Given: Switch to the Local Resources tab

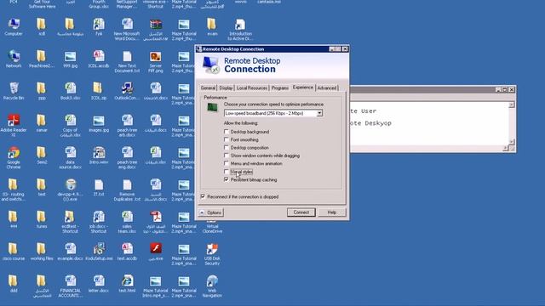Looking at the screenshot, I should click(x=252, y=88).
